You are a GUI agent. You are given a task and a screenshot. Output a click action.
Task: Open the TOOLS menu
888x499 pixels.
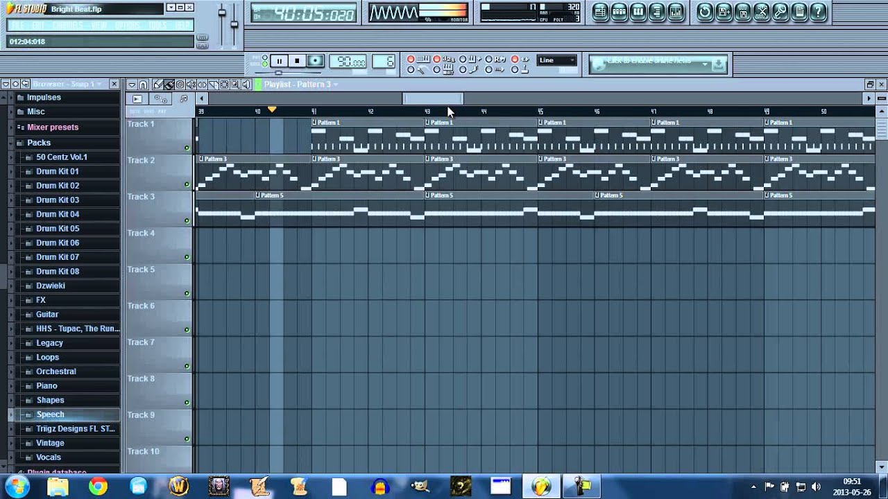coord(158,26)
